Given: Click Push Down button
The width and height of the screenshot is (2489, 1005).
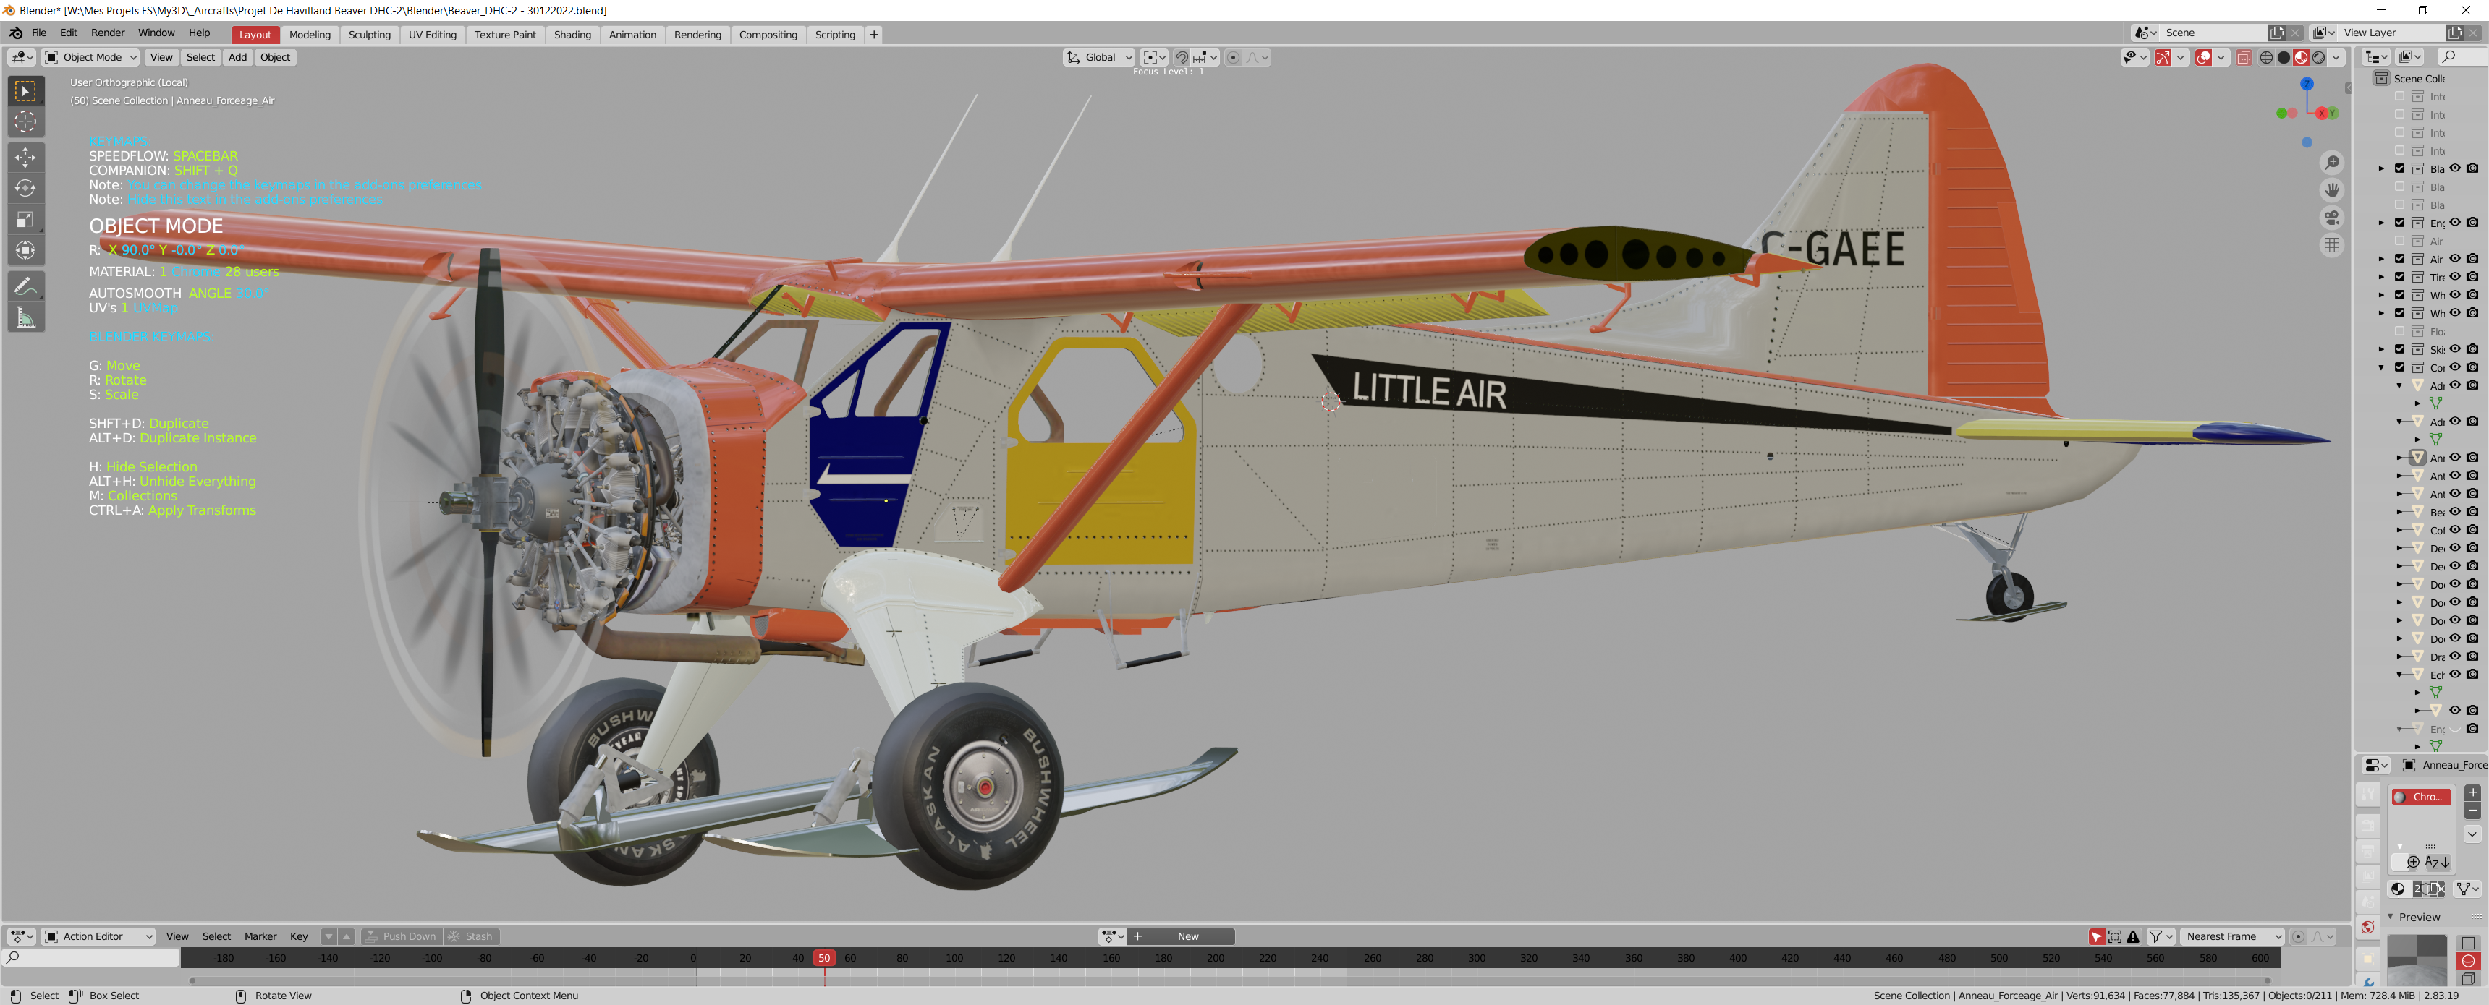Looking at the screenshot, I should (x=401, y=936).
